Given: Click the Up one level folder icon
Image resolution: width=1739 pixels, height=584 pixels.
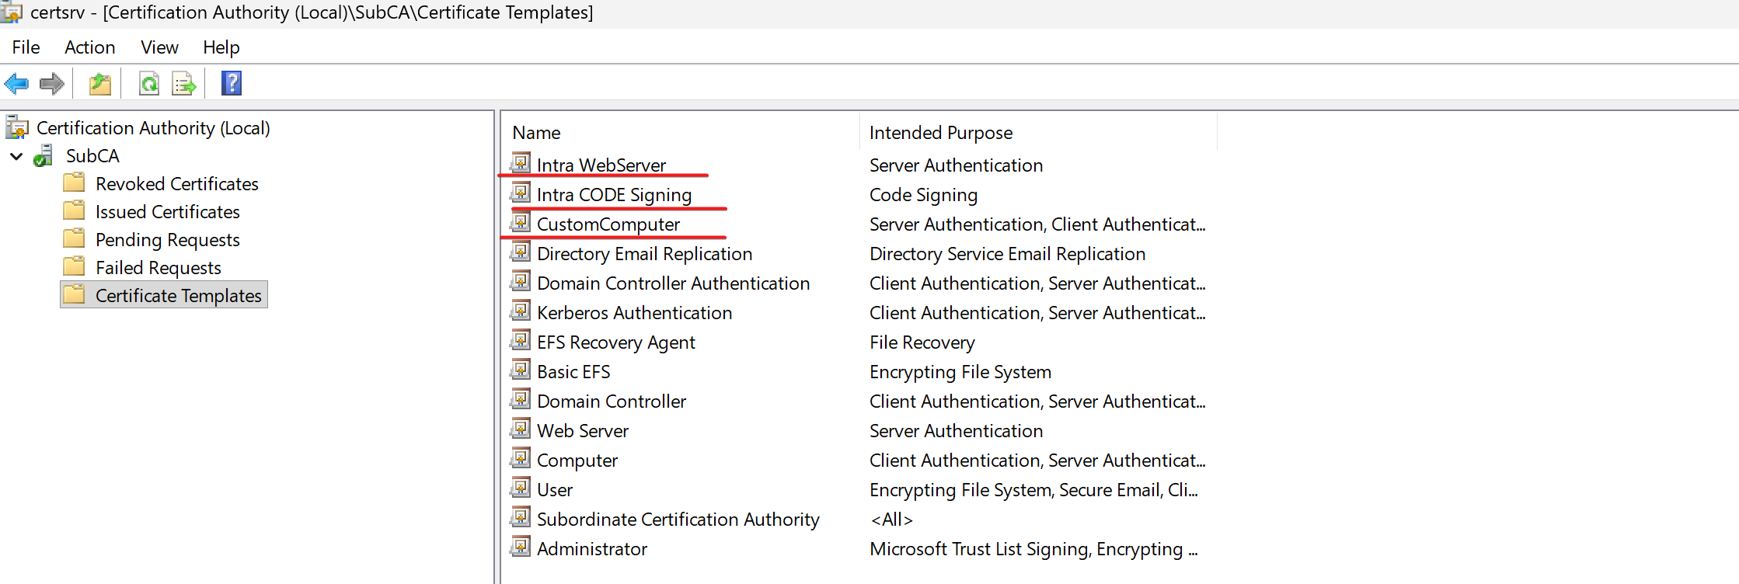Looking at the screenshot, I should (x=100, y=83).
